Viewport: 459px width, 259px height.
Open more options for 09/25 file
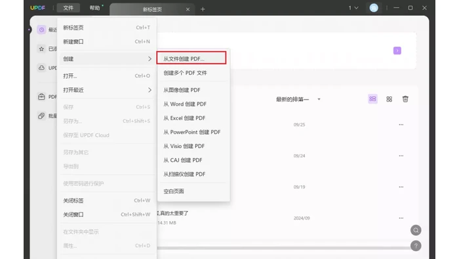(401, 125)
